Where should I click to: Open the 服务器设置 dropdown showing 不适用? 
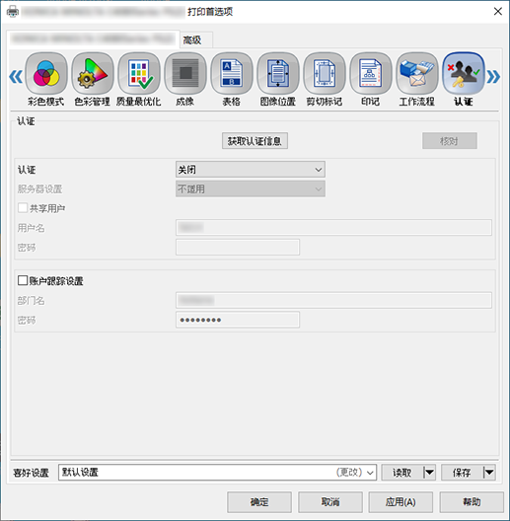pos(251,189)
